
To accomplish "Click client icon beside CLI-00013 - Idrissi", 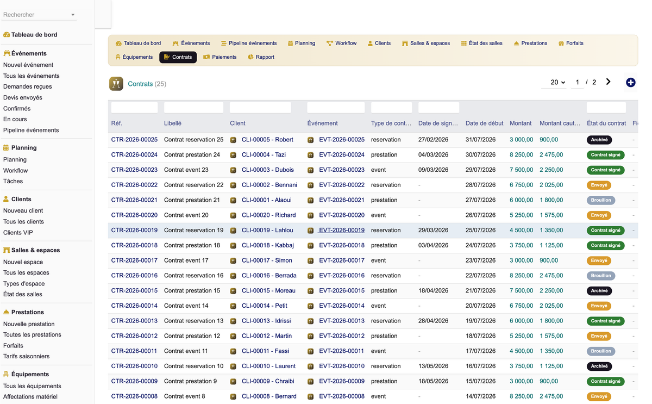I will 233,321.
